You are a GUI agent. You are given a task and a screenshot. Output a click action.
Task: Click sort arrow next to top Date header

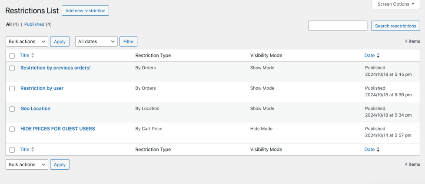click(x=378, y=56)
